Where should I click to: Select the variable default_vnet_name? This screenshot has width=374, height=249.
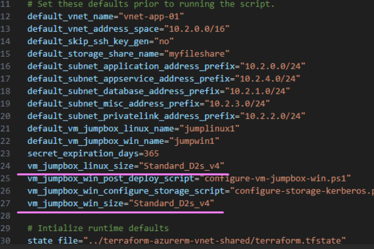(70, 17)
